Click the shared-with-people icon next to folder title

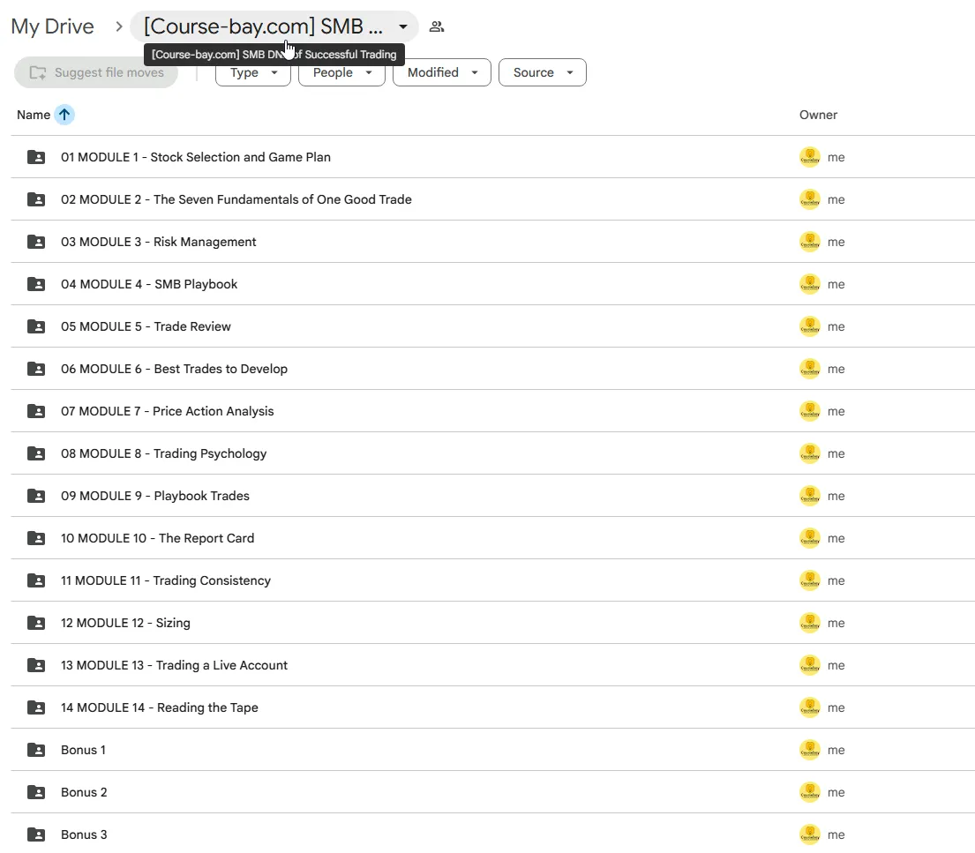point(437,26)
